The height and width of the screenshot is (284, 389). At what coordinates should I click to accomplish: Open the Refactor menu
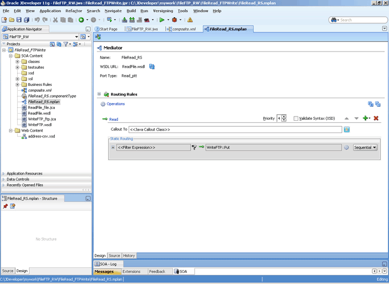[x=74, y=11]
